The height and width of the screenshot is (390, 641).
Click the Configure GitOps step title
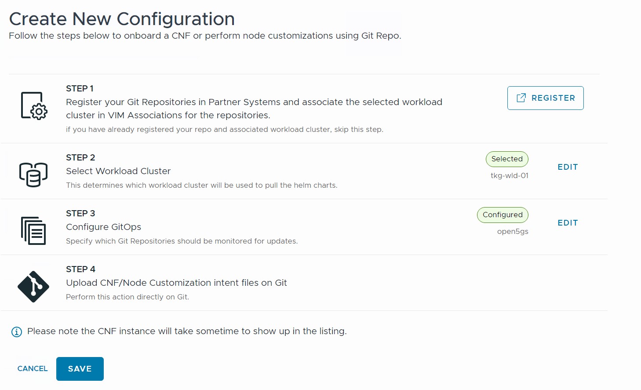[103, 227]
